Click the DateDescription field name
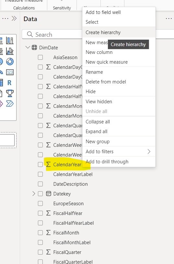Image resolution: width=174 pixels, height=264 pixels. click(71, 184)
